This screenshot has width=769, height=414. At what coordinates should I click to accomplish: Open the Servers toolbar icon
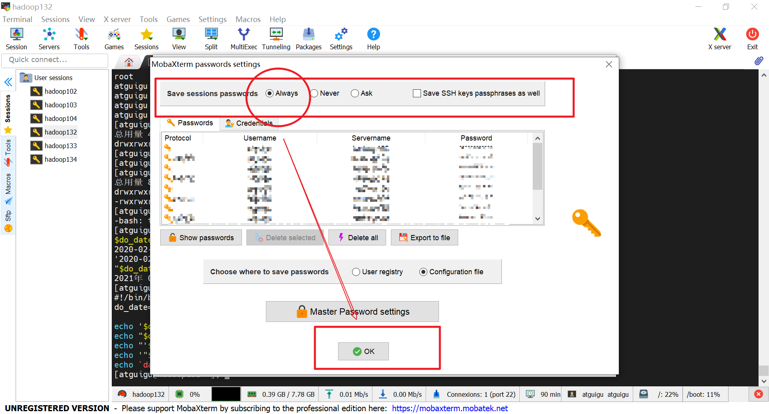[49, 39]
